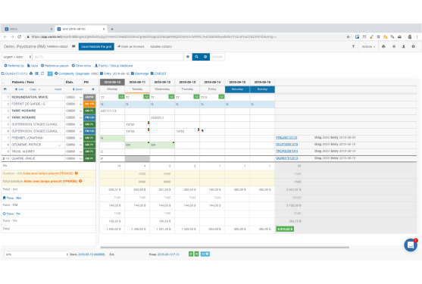The height and width of the screenshot is (284, 422).
Task: Click Family / Group Medicare link
Action: click(114, 66)
